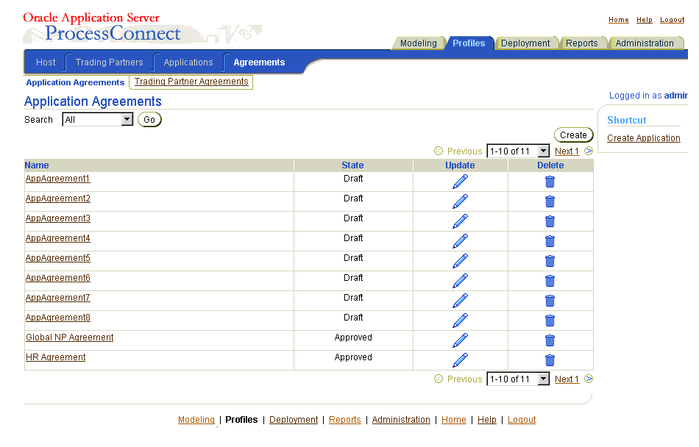Edit AppAgreement4 using its pencil icon
Viewport: 699px width, 447px height.
pyautogui.click(x=460, y=241)
